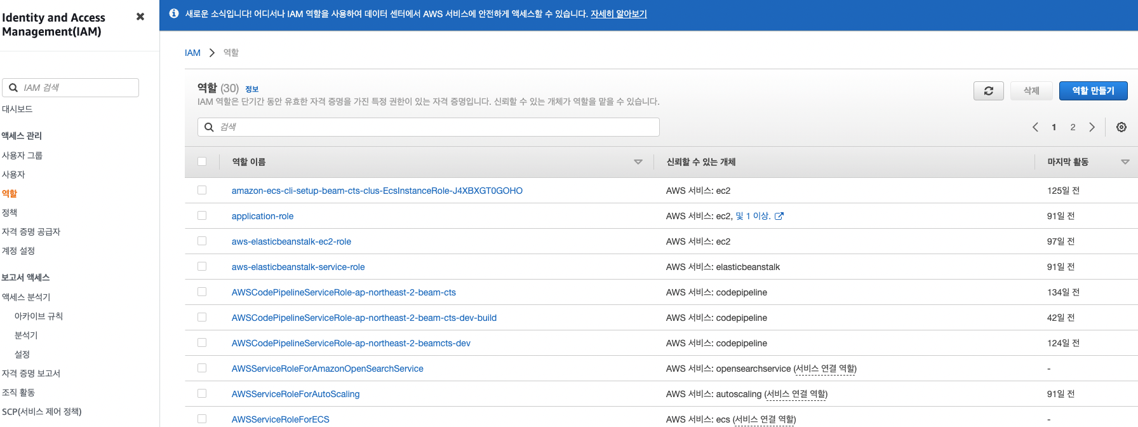Check the amazon-ecs-cli-setup-beam-cts role checkbox

(x=202, y=190)
